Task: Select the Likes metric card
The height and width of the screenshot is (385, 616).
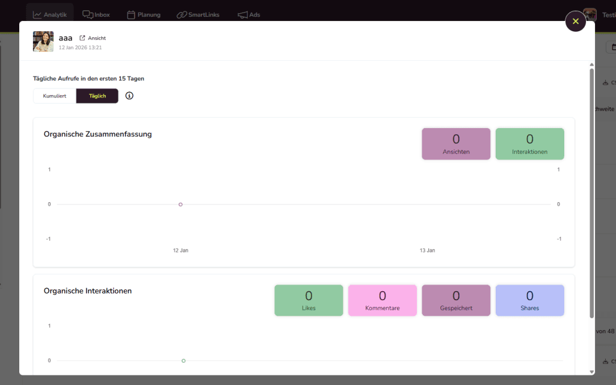Action: [308, 300]
